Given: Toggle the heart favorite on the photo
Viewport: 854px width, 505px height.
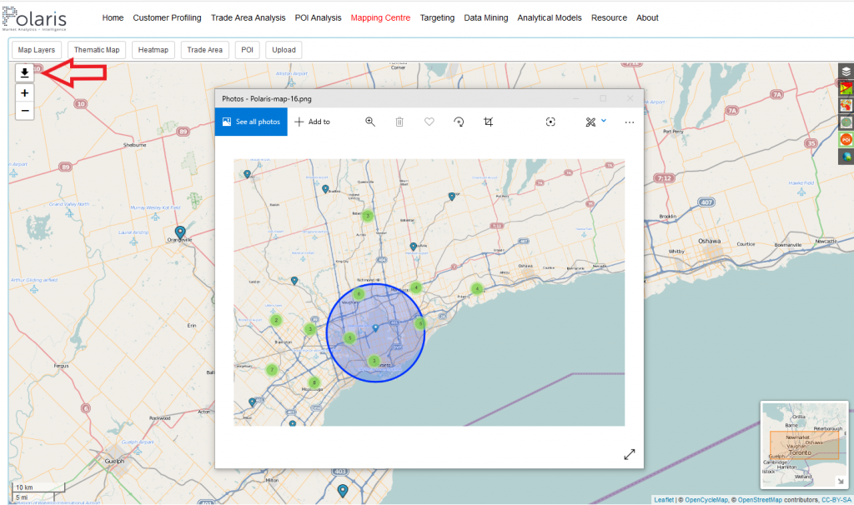Looking at the screenshot, I should [x=430, y=122].
